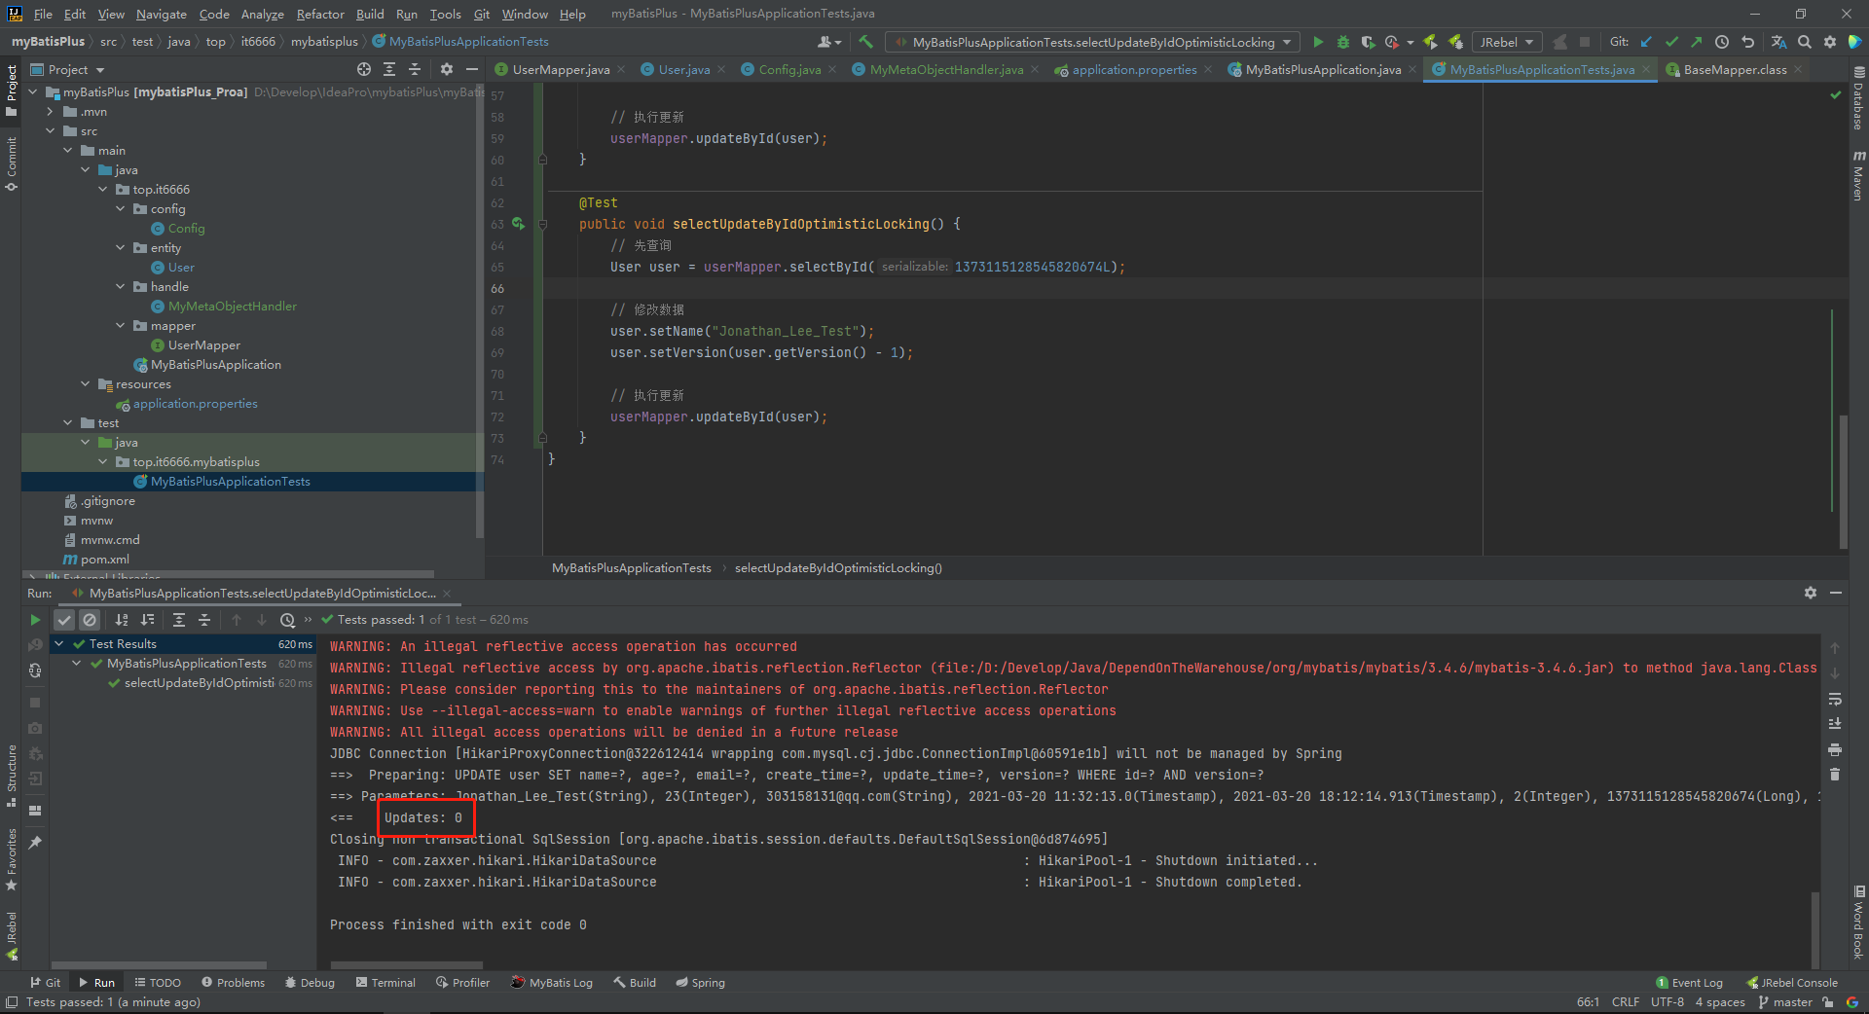Rerun test in Run panel

tap(35, 620)
